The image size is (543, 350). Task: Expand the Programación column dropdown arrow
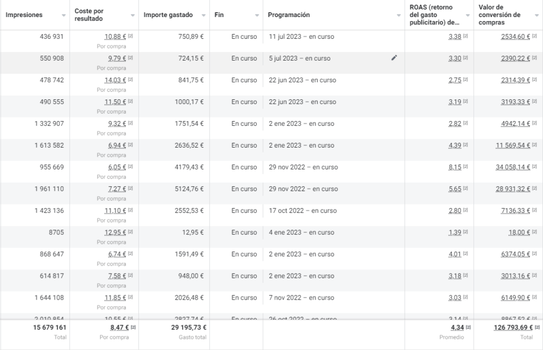[x=399, y=15]
